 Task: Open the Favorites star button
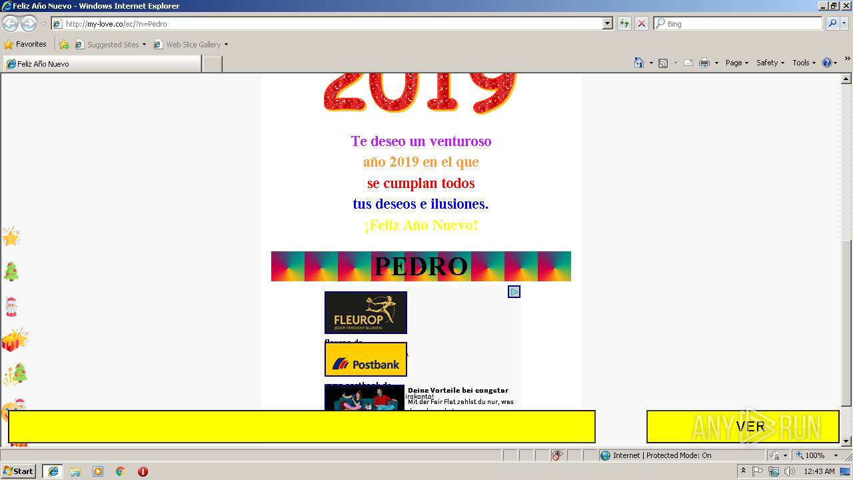click(25, 44)
